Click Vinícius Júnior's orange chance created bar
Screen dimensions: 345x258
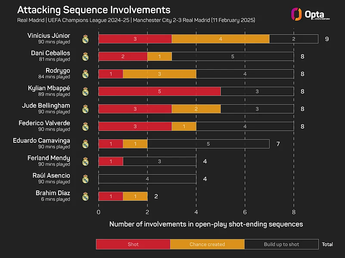point(221,39)
